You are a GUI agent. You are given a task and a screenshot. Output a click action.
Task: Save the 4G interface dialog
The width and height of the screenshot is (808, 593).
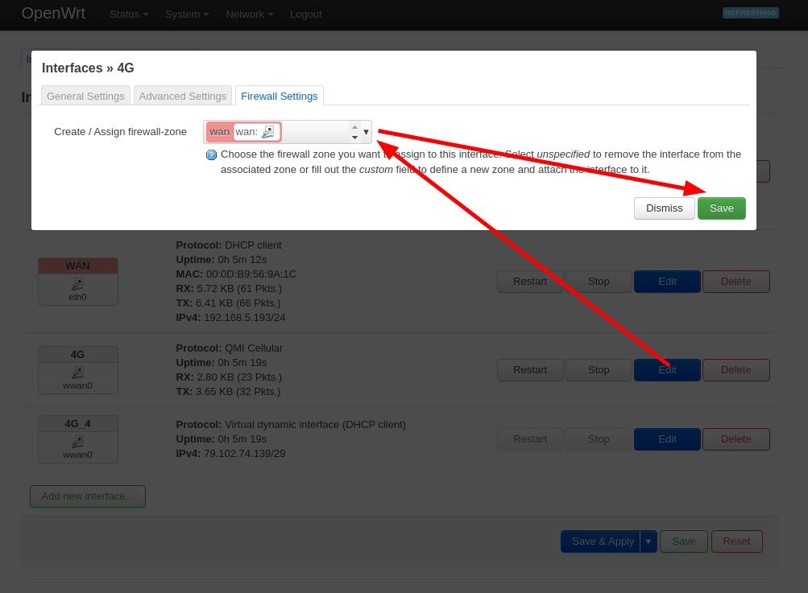[722, 208]
